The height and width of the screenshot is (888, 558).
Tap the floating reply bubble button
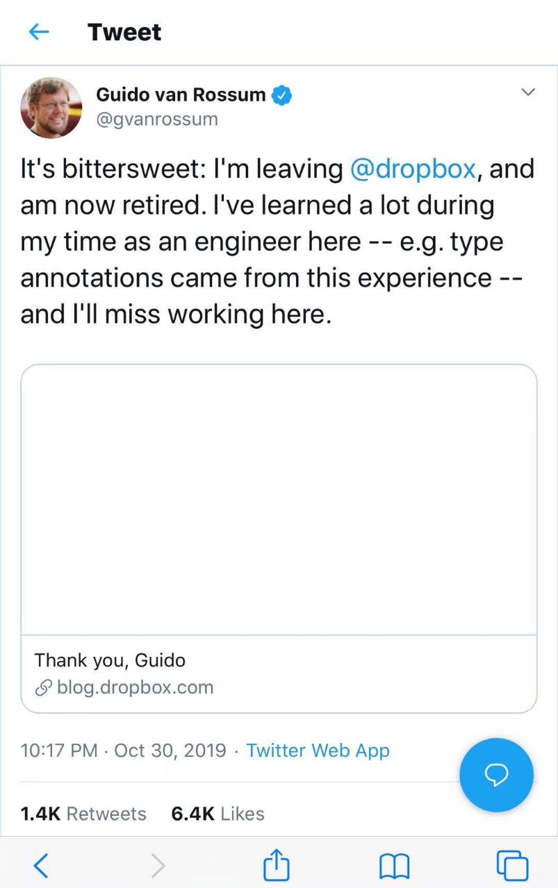tap(496, 775)
